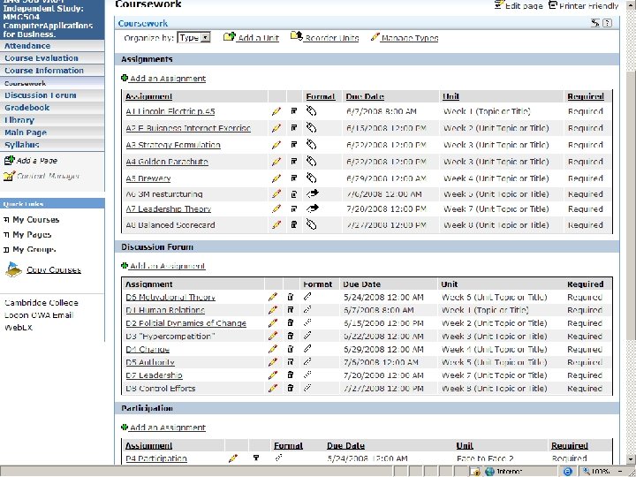Click the delete icon for D1 Human Relations
Image resolution: width=636 pixels, height=477 pixels.
pyautogui.click(x=291, y=310)
